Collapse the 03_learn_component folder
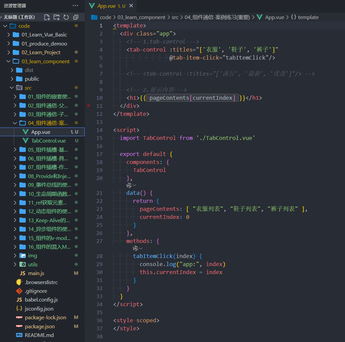Viewport: 345px width, 342px height. 9,61
